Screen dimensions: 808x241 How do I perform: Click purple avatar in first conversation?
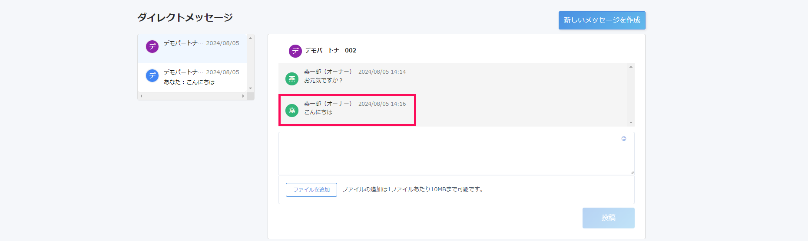pyautogui.click(x=152, y=46)
